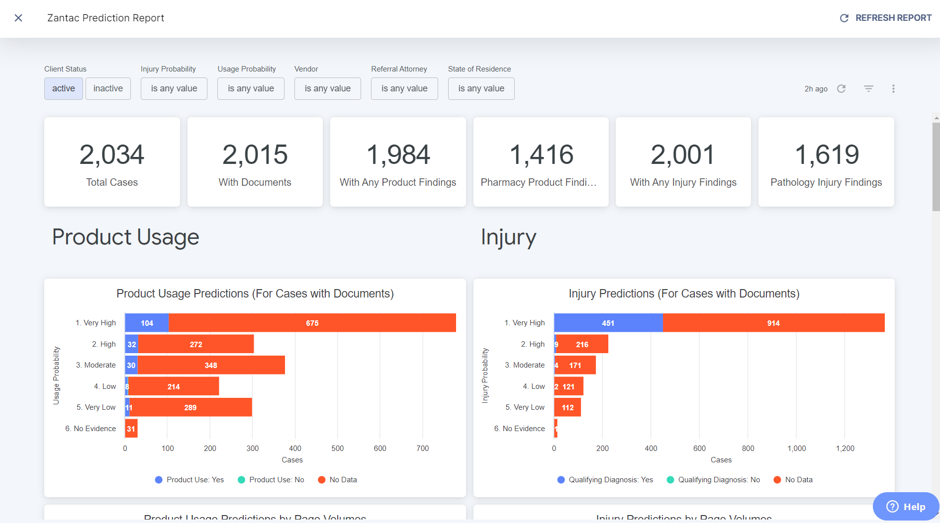
Task: Click blue High usage bar showing 32
Action: click(x=132, y=344)
